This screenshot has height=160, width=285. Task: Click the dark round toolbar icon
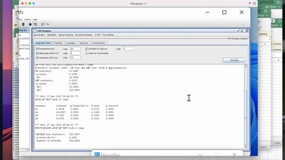[x=30, y=24]
